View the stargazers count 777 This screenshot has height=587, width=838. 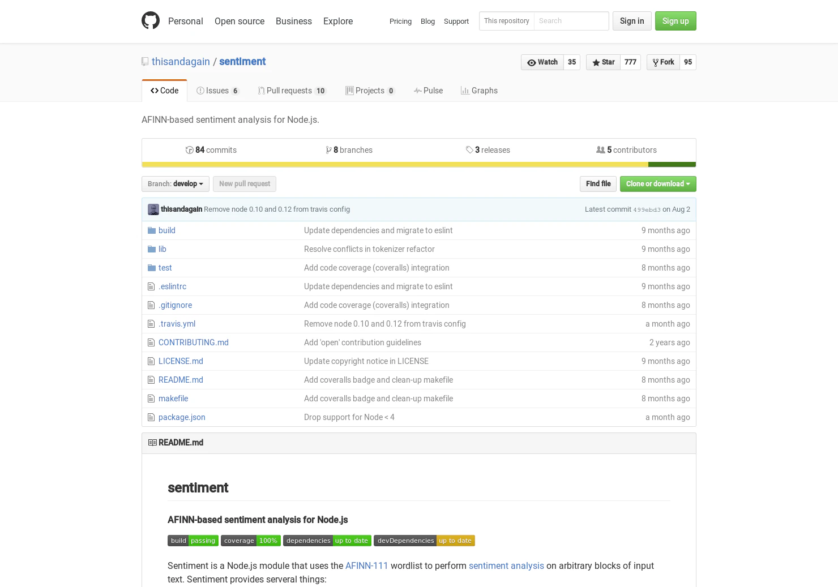click(630, 62)
